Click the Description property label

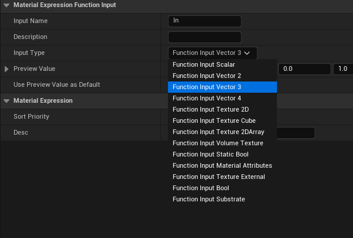pyautogui.click(x=31, y=37)
